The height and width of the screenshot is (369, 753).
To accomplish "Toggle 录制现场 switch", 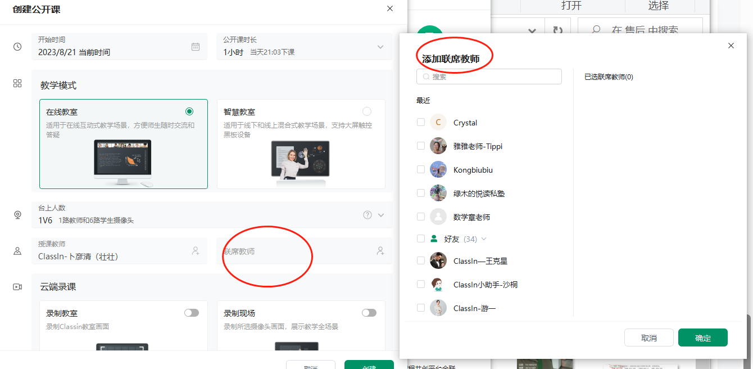I will coord(369,313).
